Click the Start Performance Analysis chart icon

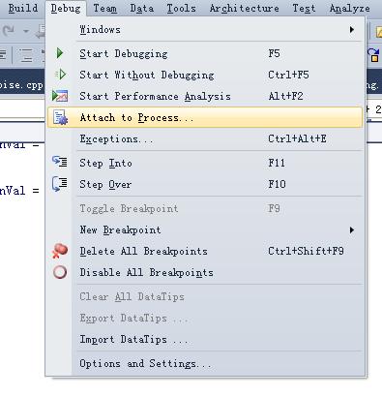point(60,96)
